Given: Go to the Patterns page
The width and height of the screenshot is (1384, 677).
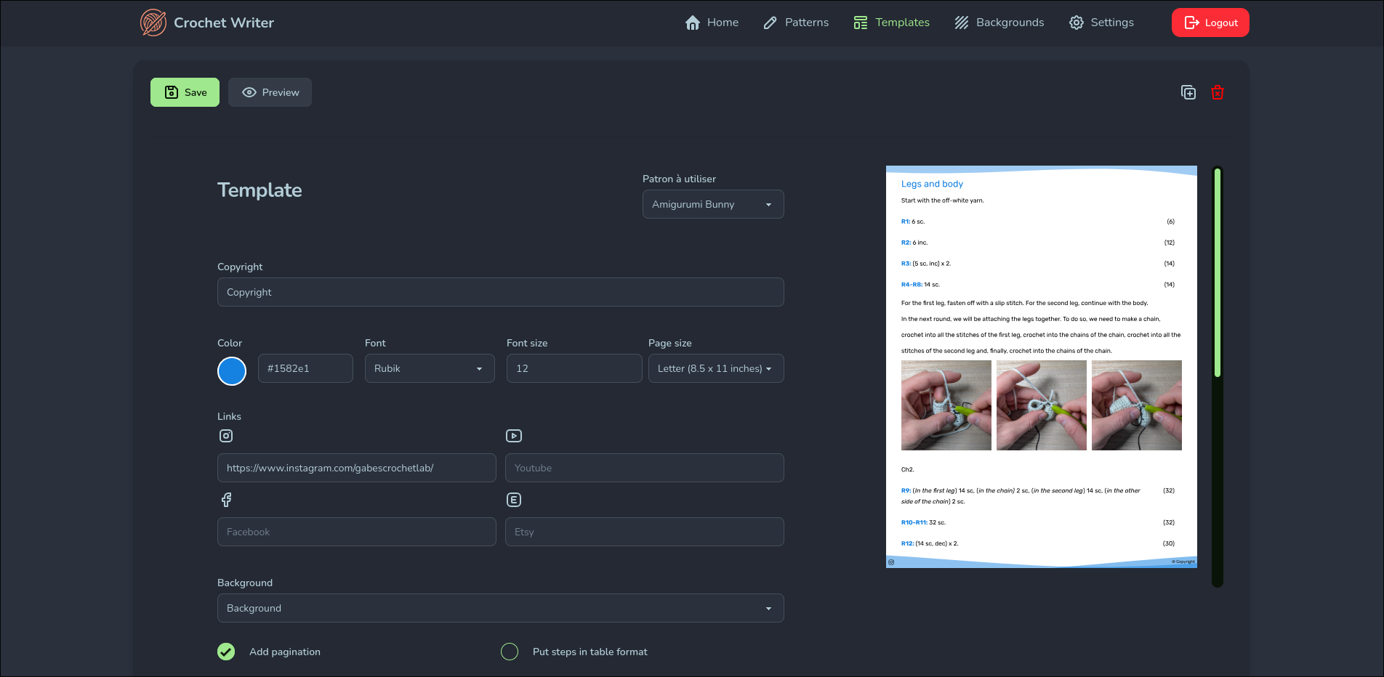Looking at the screenshot, I should pyautogui.click(x=796, y=23).
